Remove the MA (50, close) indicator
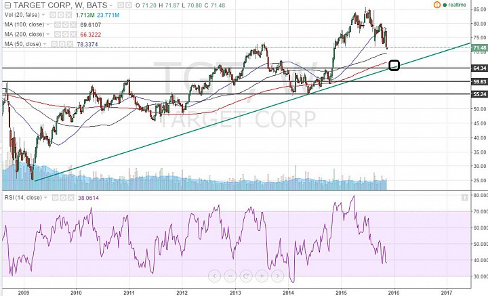The image size is (488, 296). (70, 44)
